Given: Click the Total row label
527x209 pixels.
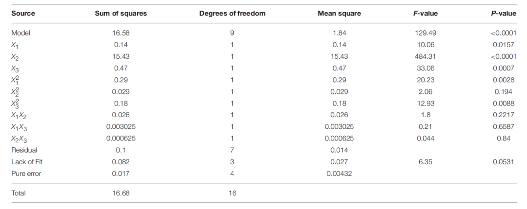Looking at the screenshot, I should point(19,193).
